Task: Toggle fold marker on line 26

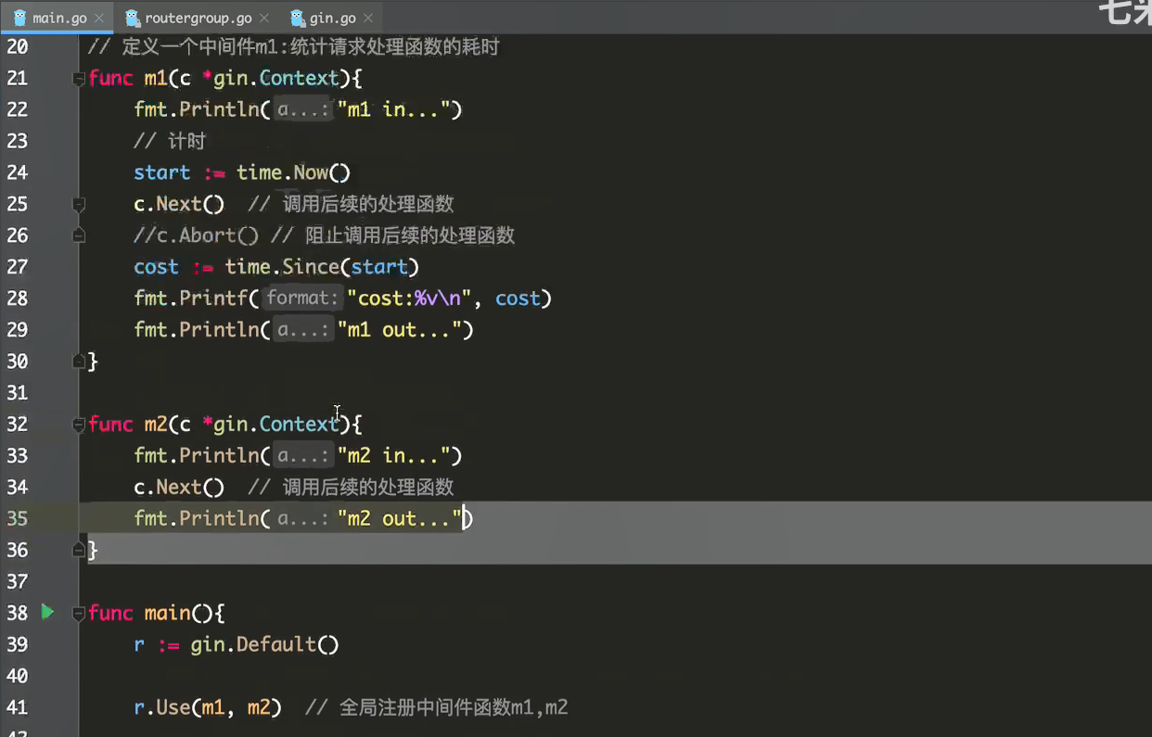Action: point(79,235)
